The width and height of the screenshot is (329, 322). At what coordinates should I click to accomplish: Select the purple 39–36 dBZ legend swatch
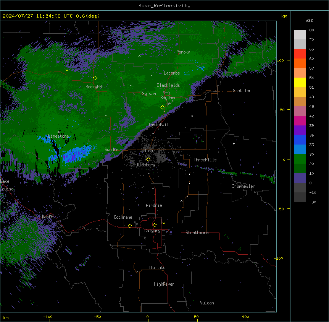[300, 130]
